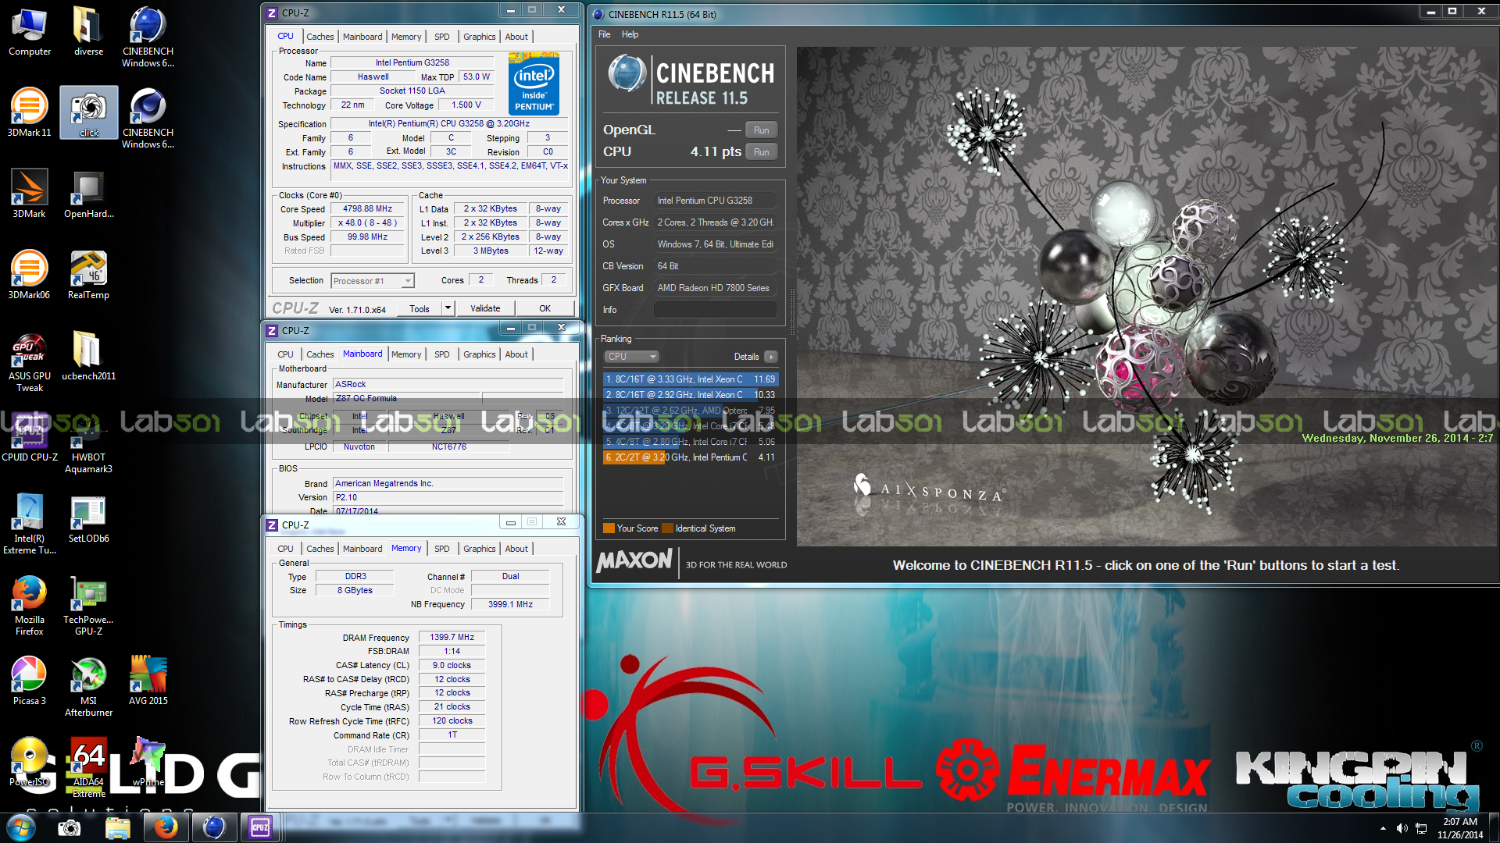Open the OpenHardware monitor shortcut
The width and height of the screenshot is (1500, 843).
click(88, 194)
